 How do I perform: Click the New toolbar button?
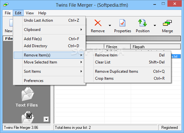point(8,26)
